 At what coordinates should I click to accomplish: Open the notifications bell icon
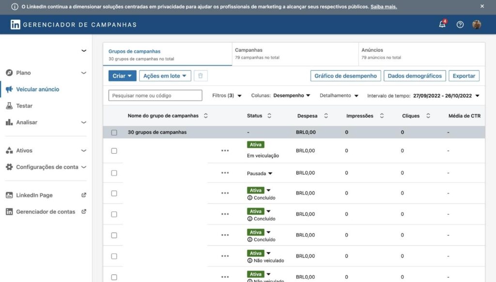pyautogui.click(x=442, y=25)
